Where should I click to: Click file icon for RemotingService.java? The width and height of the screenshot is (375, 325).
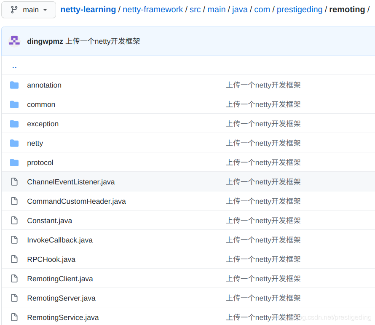pyautogui.click(x=14, y=317)
